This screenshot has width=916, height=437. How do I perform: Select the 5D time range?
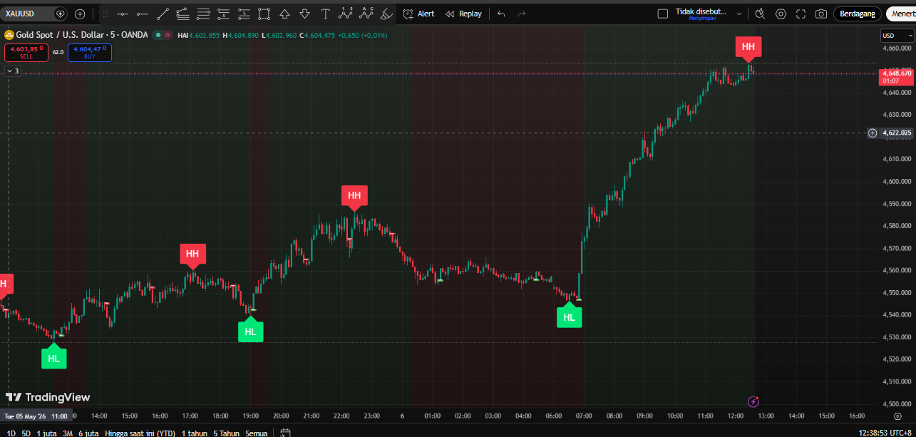pyautogui.click(x=26, y=433)
